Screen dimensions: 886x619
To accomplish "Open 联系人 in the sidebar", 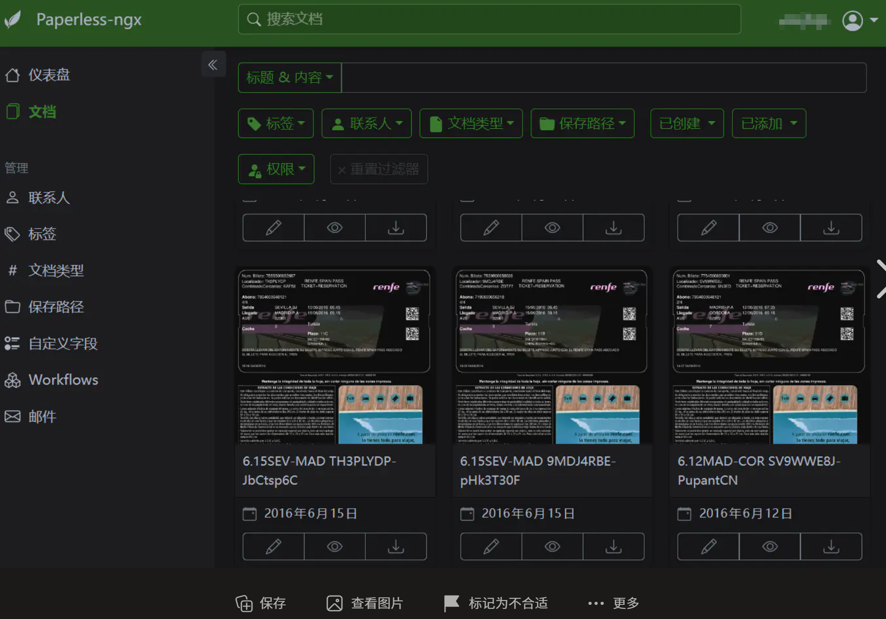I will [x=49, y=198].
